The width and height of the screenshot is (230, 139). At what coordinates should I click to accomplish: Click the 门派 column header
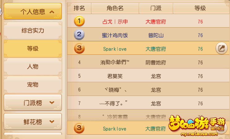[x=156, y=8]
